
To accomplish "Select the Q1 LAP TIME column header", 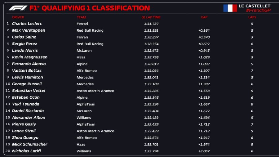I will click(x=151, y=17).
